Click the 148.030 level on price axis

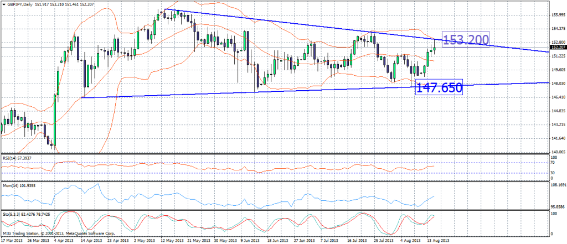[558, 83]
